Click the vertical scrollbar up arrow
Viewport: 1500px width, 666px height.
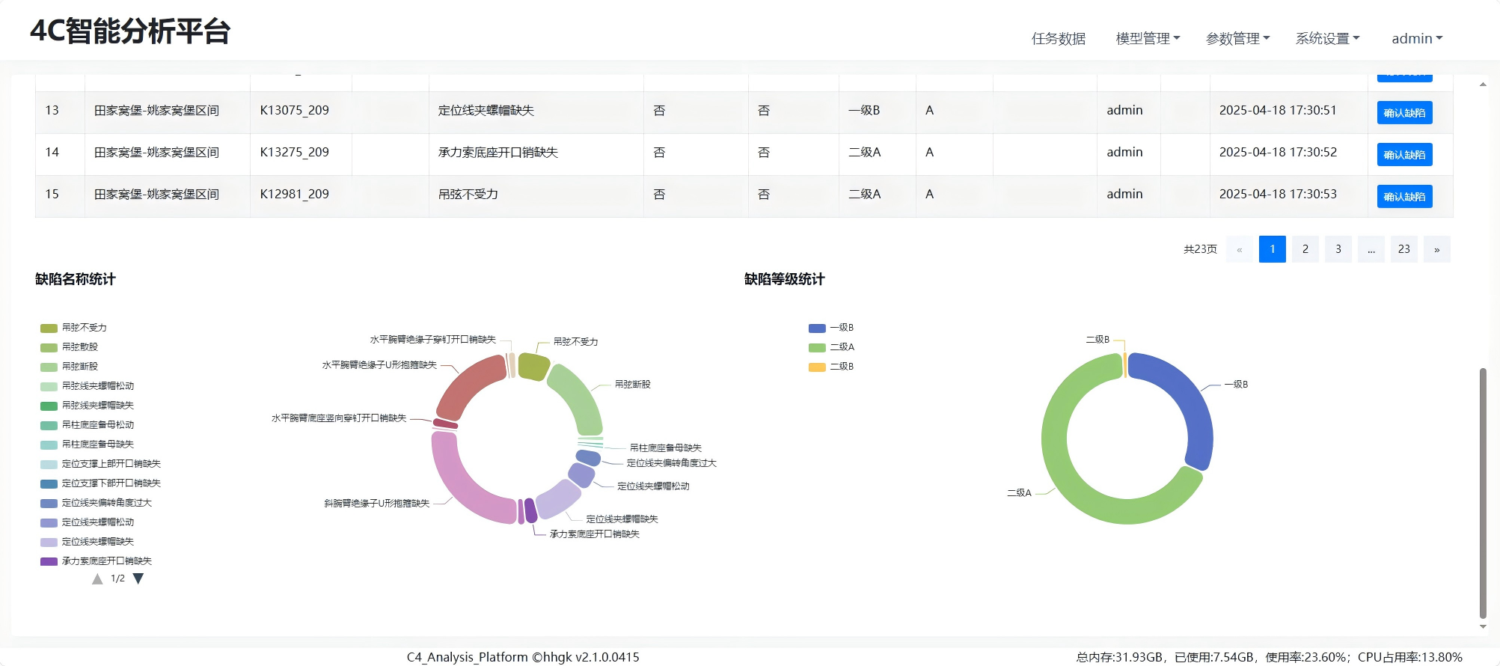coord(1483,84)
